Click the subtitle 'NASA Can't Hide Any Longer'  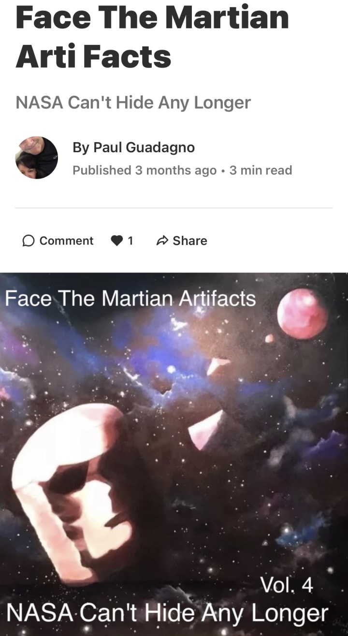pyautogui.click(x=133, y=102)
